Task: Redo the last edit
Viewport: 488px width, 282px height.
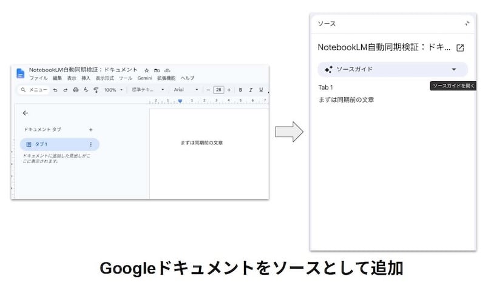Action: [66, 90]
